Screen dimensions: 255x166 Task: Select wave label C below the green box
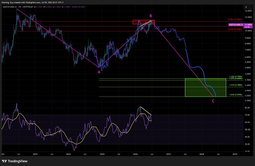pos(213,101)
